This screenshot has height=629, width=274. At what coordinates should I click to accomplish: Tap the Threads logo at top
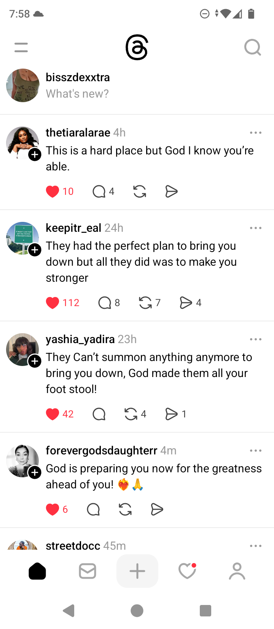(137, 48)
